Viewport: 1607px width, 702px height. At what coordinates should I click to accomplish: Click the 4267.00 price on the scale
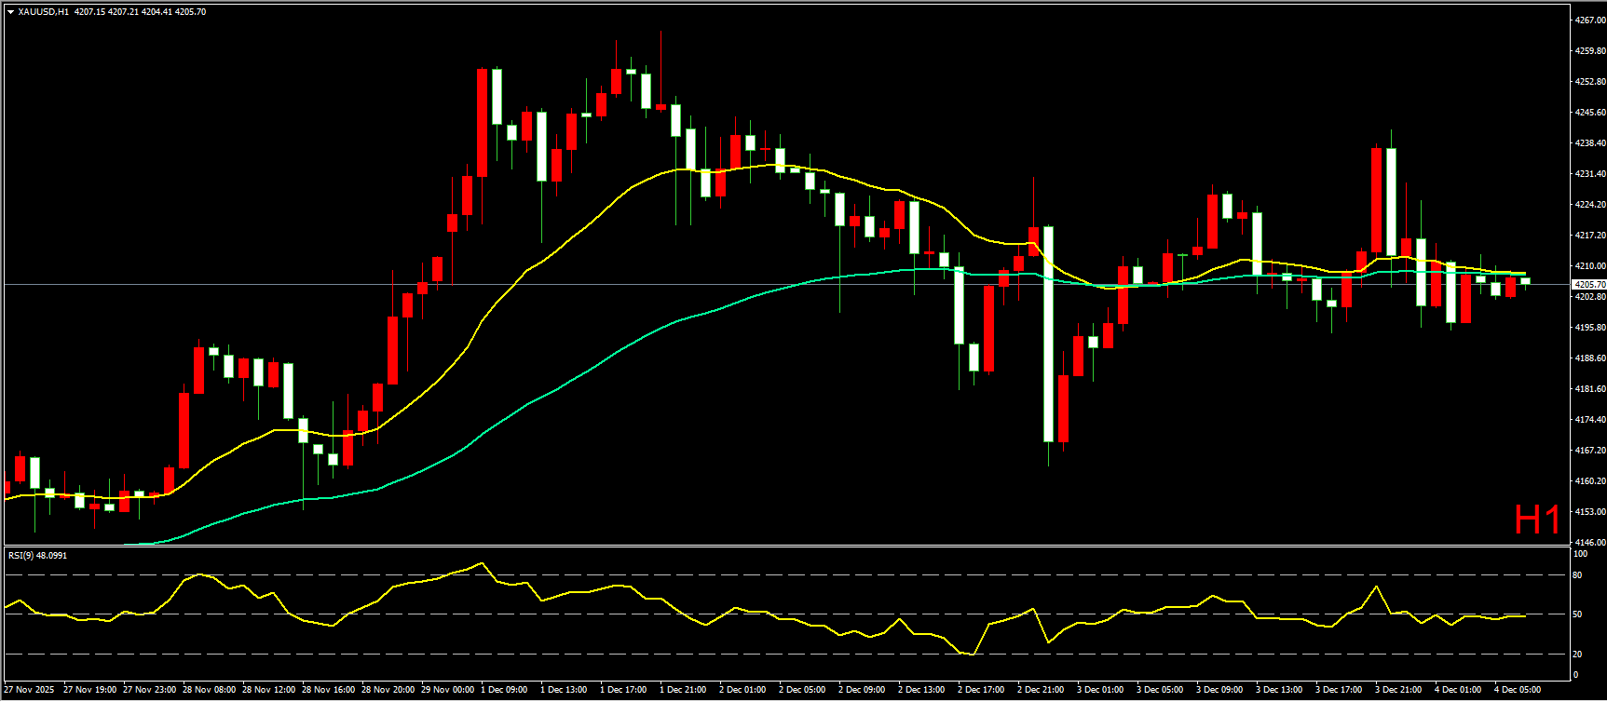coord(1588,20)
